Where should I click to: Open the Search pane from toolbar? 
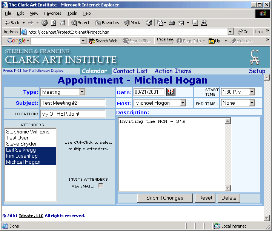[x=81, y=23]
